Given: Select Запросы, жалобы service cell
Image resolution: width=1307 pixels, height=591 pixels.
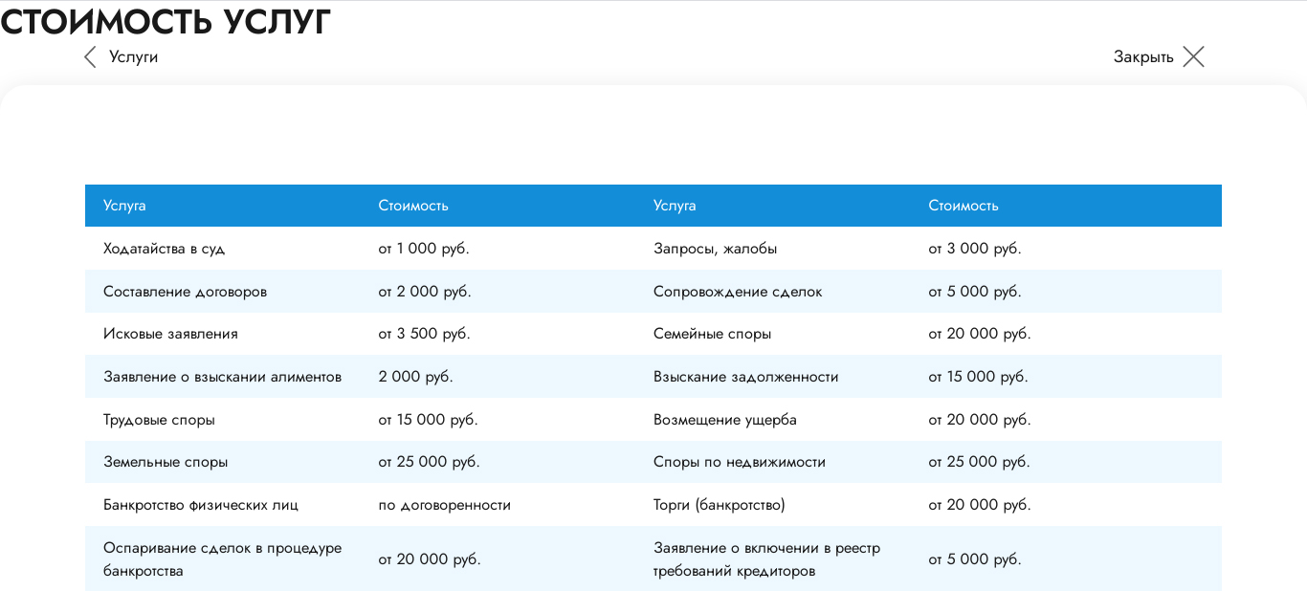Looking at the screenshot, I should pyautogui.click(x=715, y=249).
